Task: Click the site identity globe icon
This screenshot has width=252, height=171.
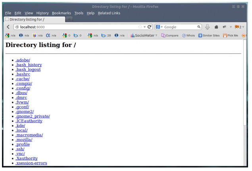Action: point(17,27)
